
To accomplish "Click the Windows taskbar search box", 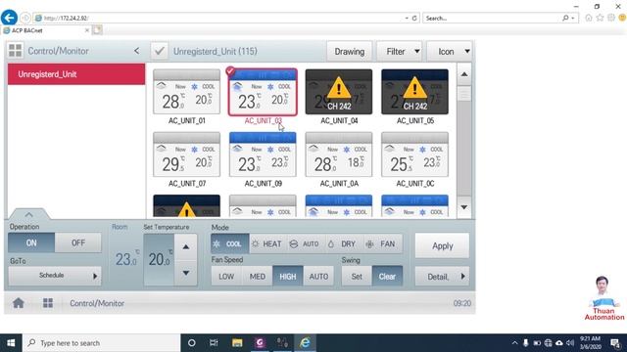I will (x=102, y=343).
